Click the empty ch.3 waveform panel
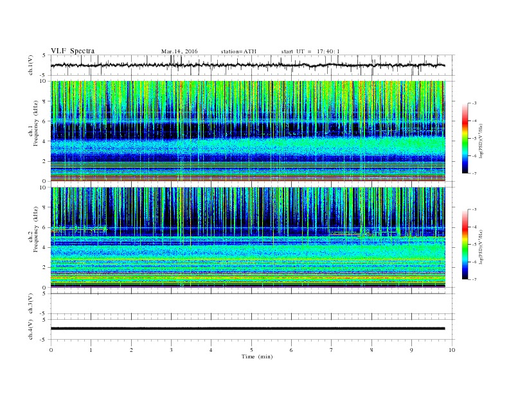Image resolution: width=509 pixels, height=393 pixels. tap(252, 304)
